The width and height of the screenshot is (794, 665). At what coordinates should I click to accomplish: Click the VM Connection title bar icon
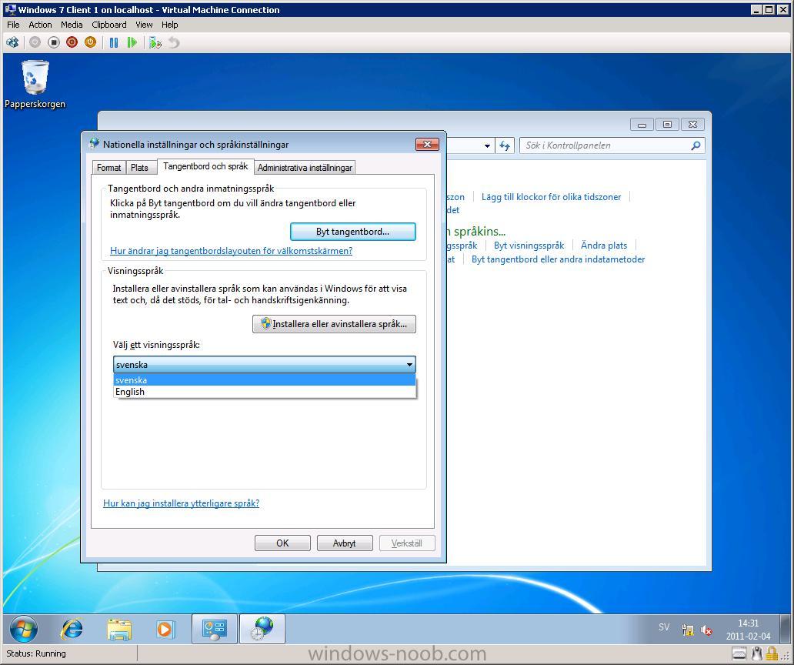point(10,10)
